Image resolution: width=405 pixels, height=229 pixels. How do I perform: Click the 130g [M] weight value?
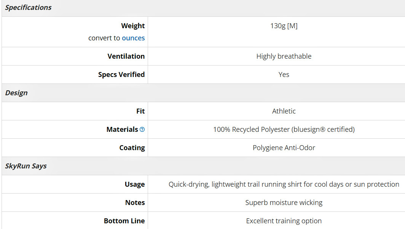point(284,26)
